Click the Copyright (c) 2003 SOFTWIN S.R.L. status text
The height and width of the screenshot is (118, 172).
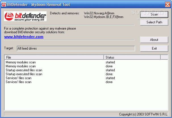144,114
